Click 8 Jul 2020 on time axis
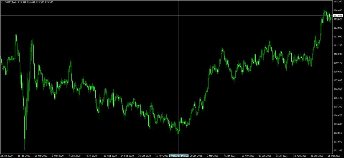Screen dimensions: 344x158 click(x=92, y=156)
